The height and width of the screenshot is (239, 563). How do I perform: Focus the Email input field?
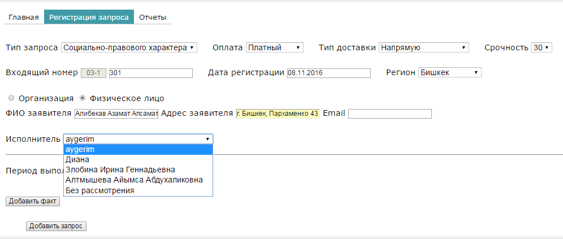(x=390, y=114)
